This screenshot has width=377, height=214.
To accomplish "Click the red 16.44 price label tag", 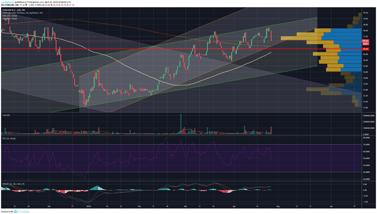I will pos(366,49).
